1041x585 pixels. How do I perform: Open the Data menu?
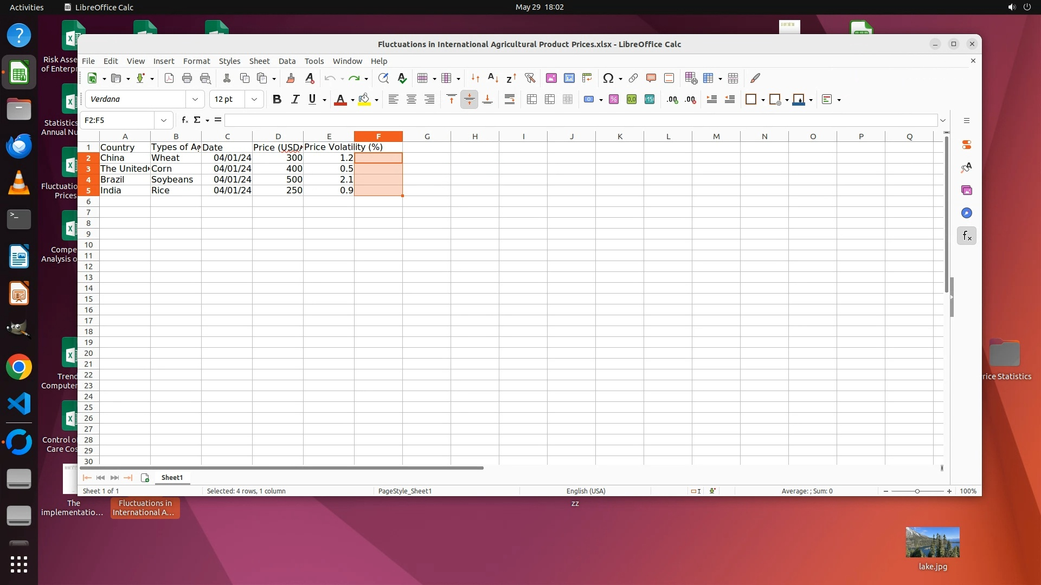[x=287, y=61]
